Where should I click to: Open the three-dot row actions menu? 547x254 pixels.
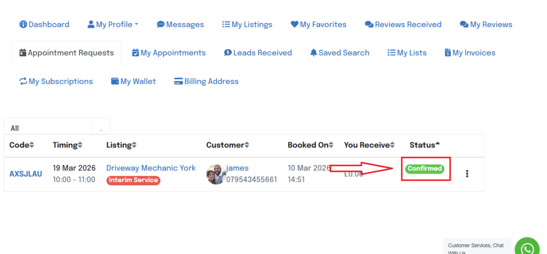click(x=467, y=173)
